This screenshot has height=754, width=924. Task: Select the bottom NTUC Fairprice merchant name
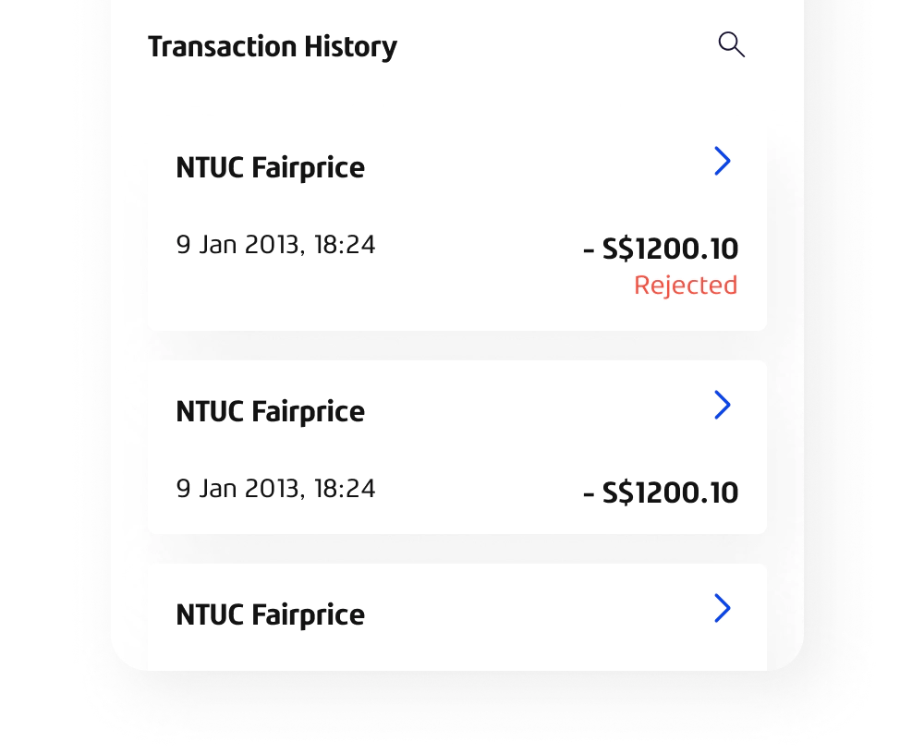[271, 614]
